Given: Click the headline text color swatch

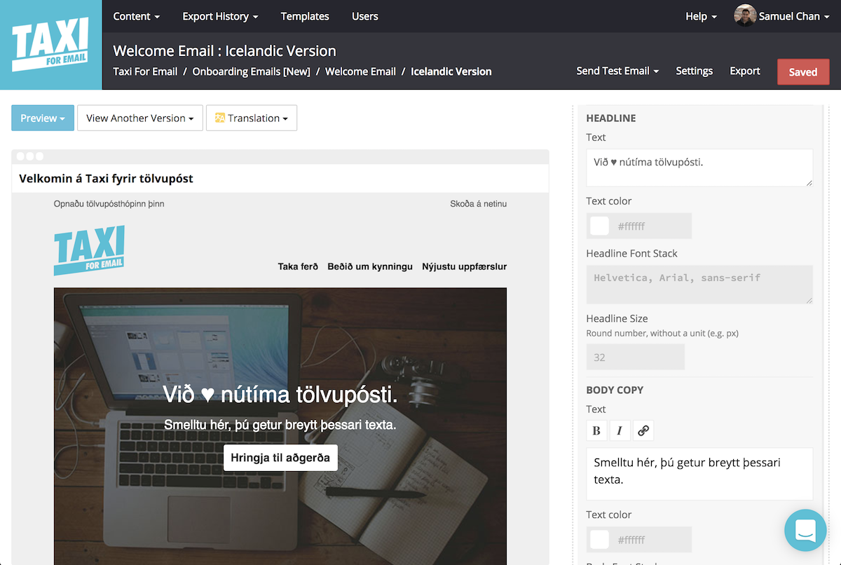Looking at the screenshot, I should click(x=600, y=226).
